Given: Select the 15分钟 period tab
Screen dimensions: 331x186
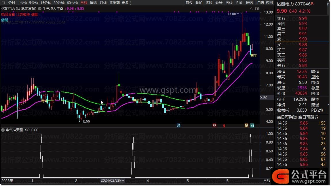Looking at the screenshot, I should click(45, 3).
